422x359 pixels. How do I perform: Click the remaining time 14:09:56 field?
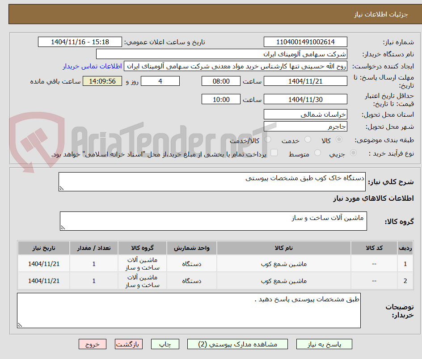(102, 81)
